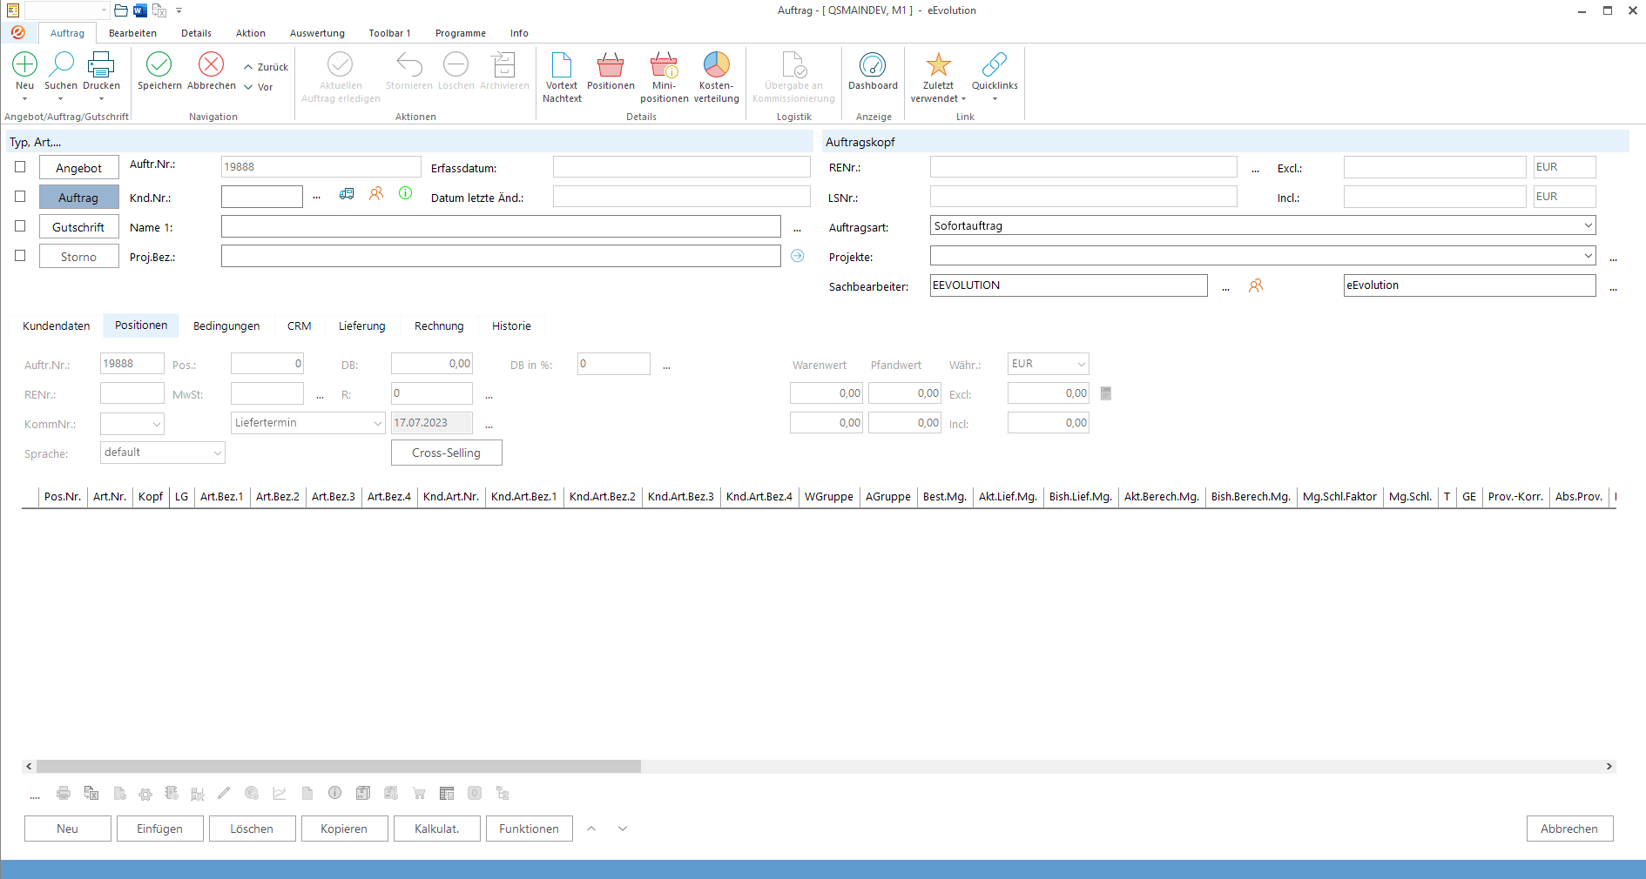Switch to the Historie tab
1646x879 pixels.
click(511, 325)
